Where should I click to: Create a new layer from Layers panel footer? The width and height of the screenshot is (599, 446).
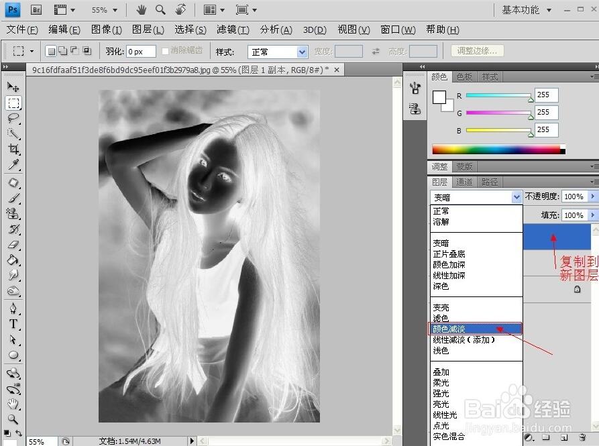[564, 437]
